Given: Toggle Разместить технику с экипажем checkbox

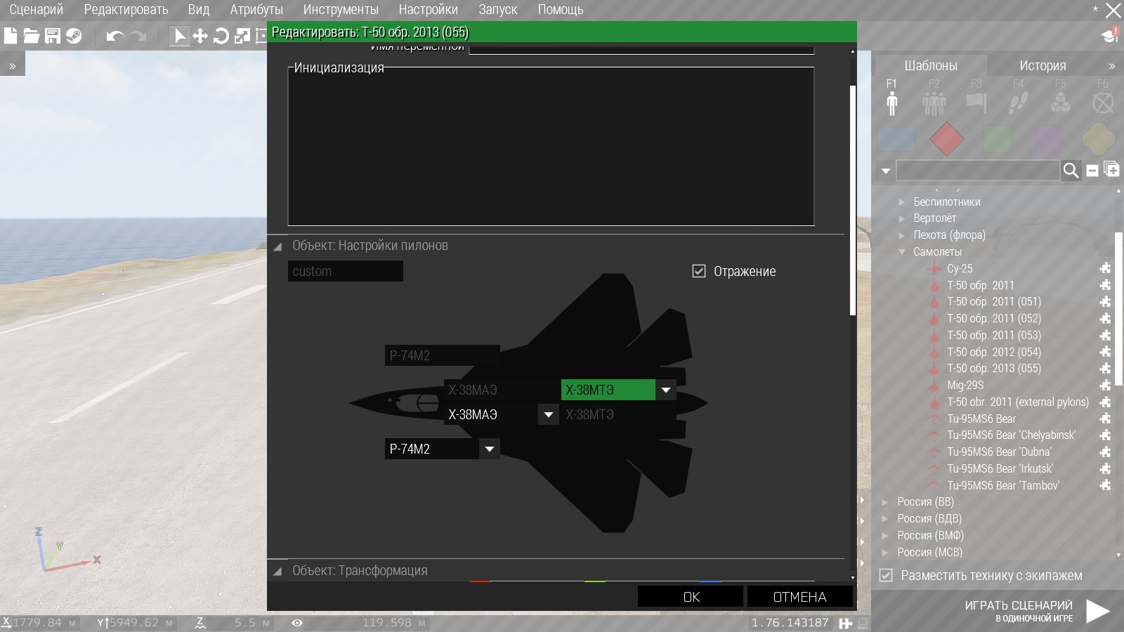Looking at the screenshot, I should (x=887, y=575).
